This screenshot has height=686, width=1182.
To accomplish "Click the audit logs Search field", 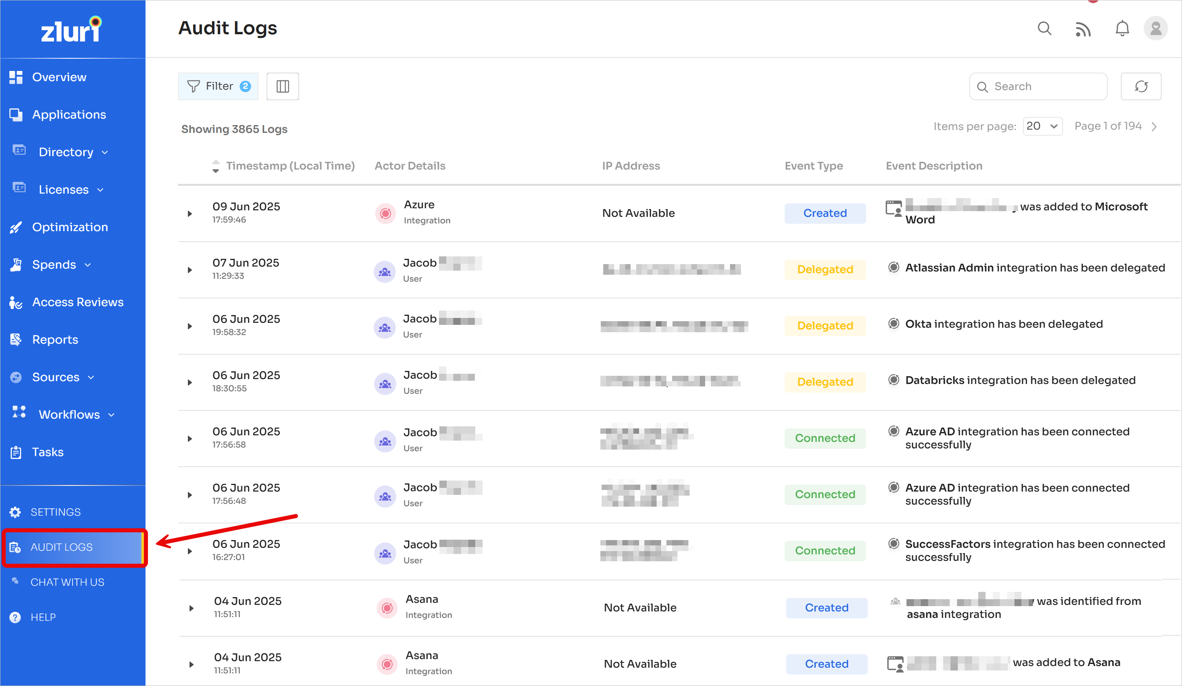I will (1038, 86).
